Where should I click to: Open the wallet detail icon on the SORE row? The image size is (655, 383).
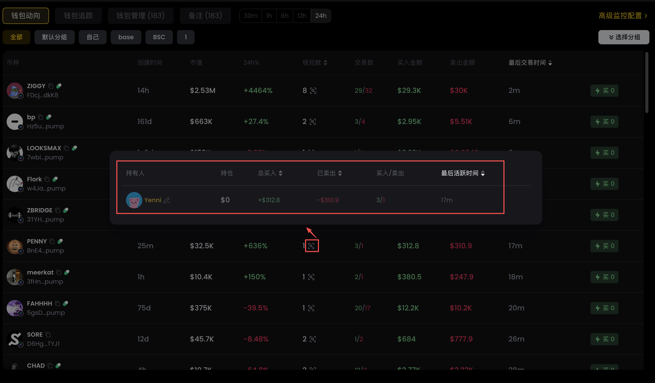pyautogui.click(x=313, y=339)
